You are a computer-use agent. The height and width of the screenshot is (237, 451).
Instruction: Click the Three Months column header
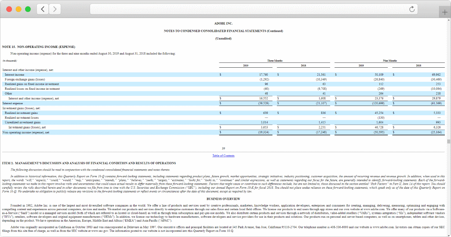pos(275,60)
